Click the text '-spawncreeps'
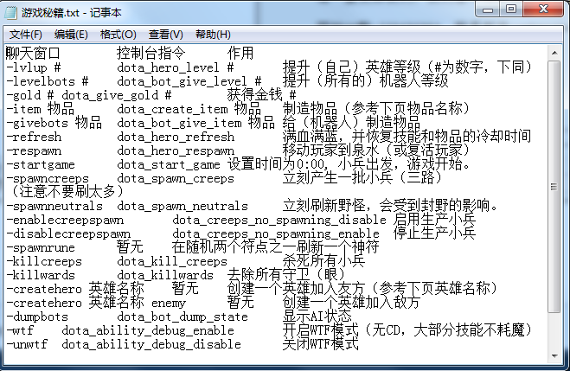This screenshot has width=570, height=371. pyautogui.click(x=48, y=178)
